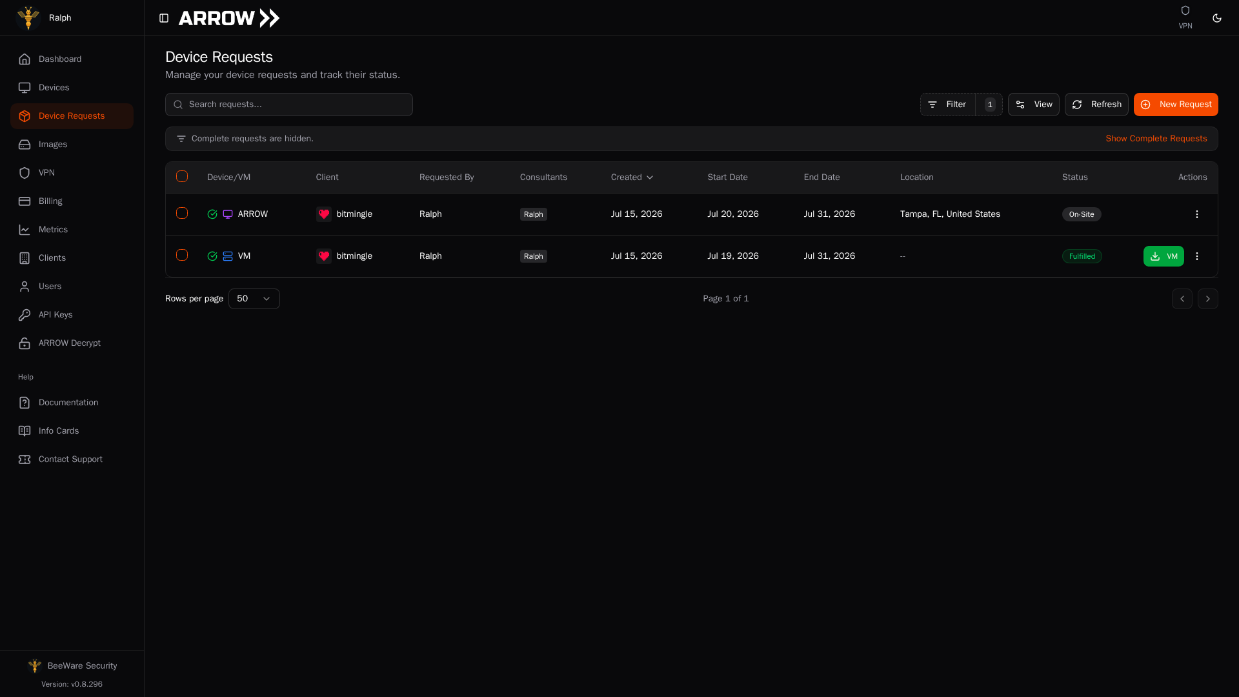The image size is (1239, 697).
Task: Open Metrics page
Action: pyautogui.click(x=72, y=230)
